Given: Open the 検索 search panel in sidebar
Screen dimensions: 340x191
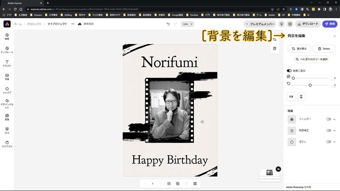Looking at the screenshot, I should coord(7,37).
